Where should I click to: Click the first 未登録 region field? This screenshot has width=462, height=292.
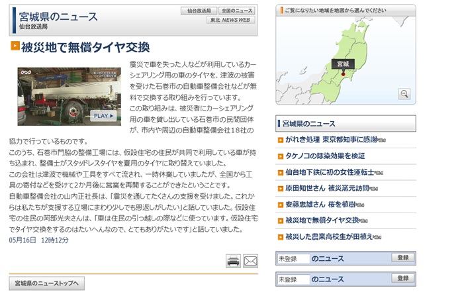click(x=293, y=259)
